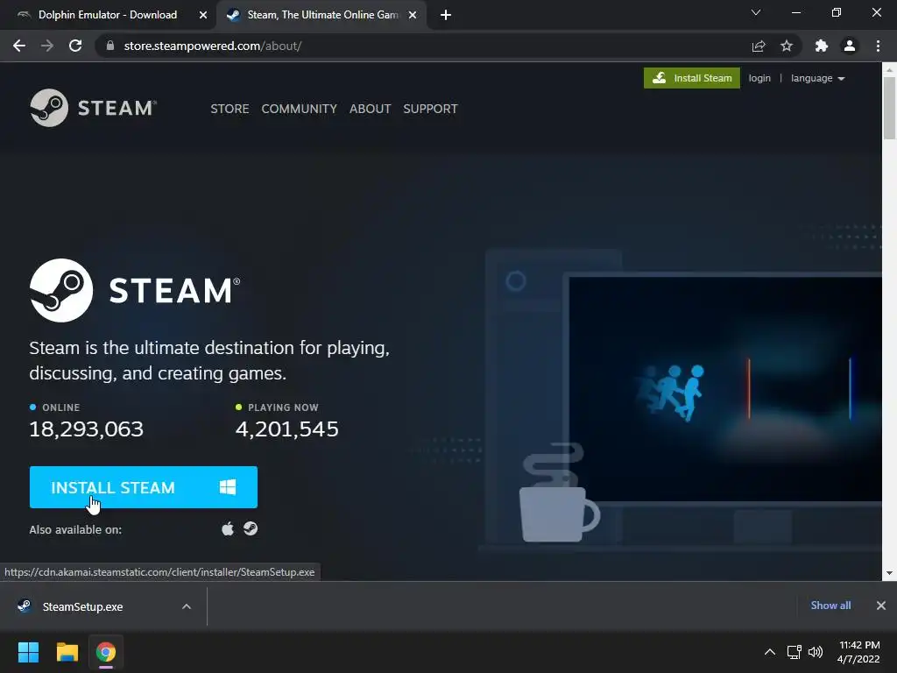Open the tab search dropdown arrow

pyautogui.click(x=756, y=12)
